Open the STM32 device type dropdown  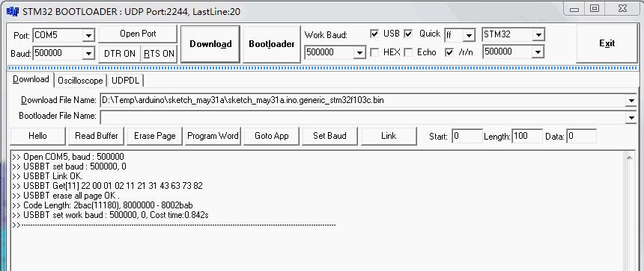[x=538, y=34]
